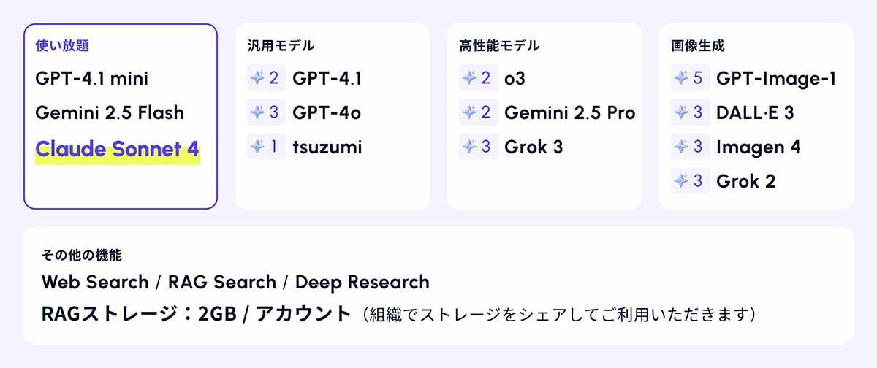Viewport: 877px width, 368px height.
Task: Click the sparkle icon beside Grok 3
Action: tap(468, 147)
